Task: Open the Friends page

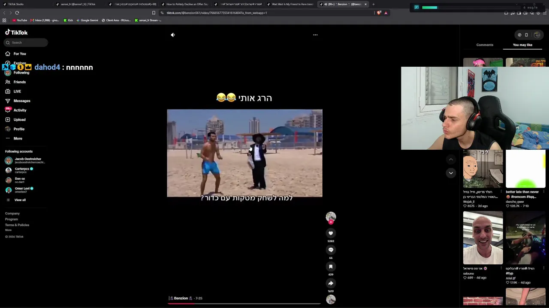Action: pyautogui.click(x=20, y=82)
